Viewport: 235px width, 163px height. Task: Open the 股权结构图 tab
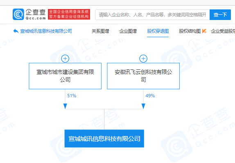[x=190, y=31]
